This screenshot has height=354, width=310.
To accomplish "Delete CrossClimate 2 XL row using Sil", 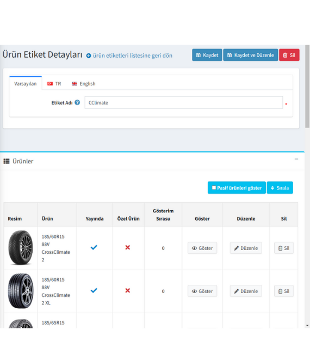I will point(283,291).
